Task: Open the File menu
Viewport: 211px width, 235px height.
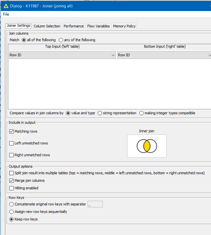Action: 6,14
